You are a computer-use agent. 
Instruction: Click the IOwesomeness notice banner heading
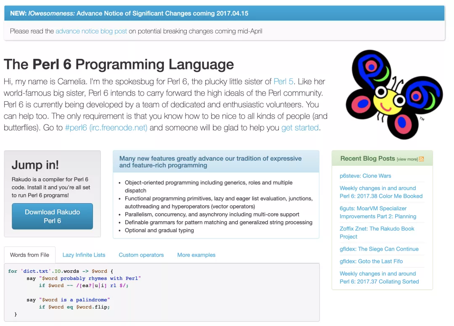pos(129,13)
